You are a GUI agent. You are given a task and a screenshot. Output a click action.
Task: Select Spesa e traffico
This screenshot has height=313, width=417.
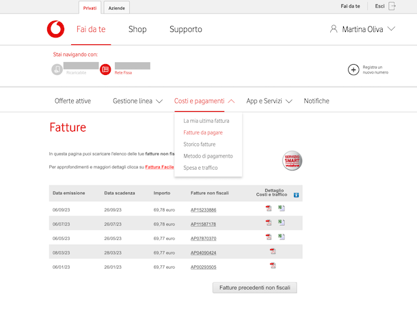[200, 168]
